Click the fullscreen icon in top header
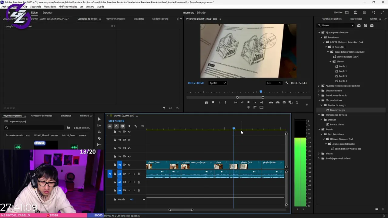 (382, 12)
